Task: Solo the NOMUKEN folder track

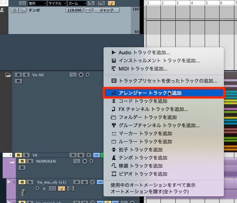Action: [x=30, y=161]
